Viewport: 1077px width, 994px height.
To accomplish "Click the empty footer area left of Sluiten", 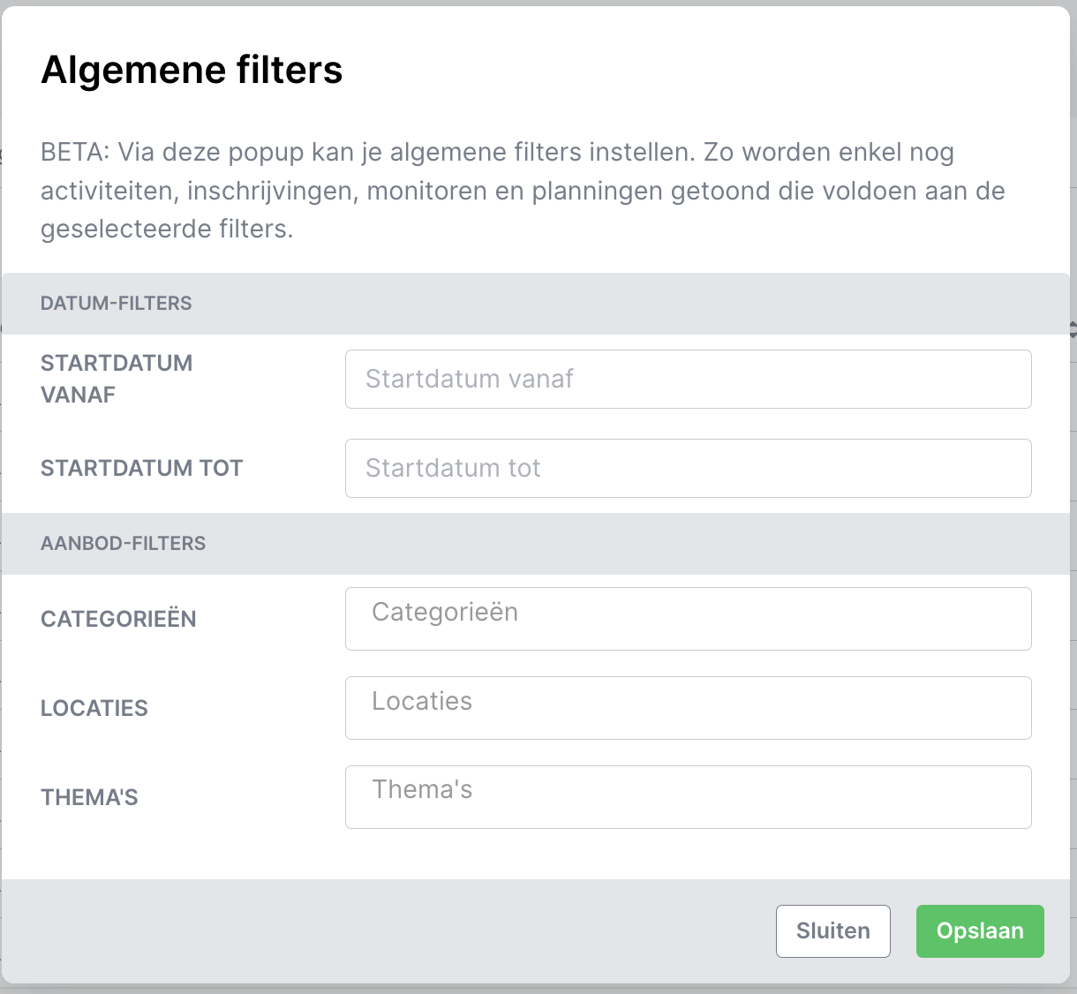I will pyautogui.click(x=388, y=931).
